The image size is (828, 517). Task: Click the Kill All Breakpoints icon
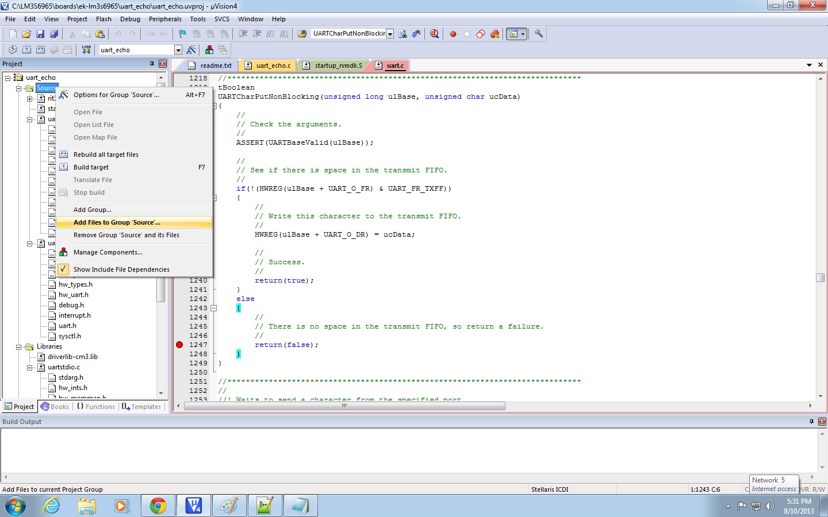tap(494, 34)
